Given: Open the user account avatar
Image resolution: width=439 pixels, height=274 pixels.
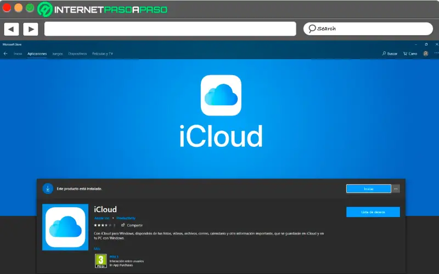Looking at the screenshot, I should click(x=426, y=53).
